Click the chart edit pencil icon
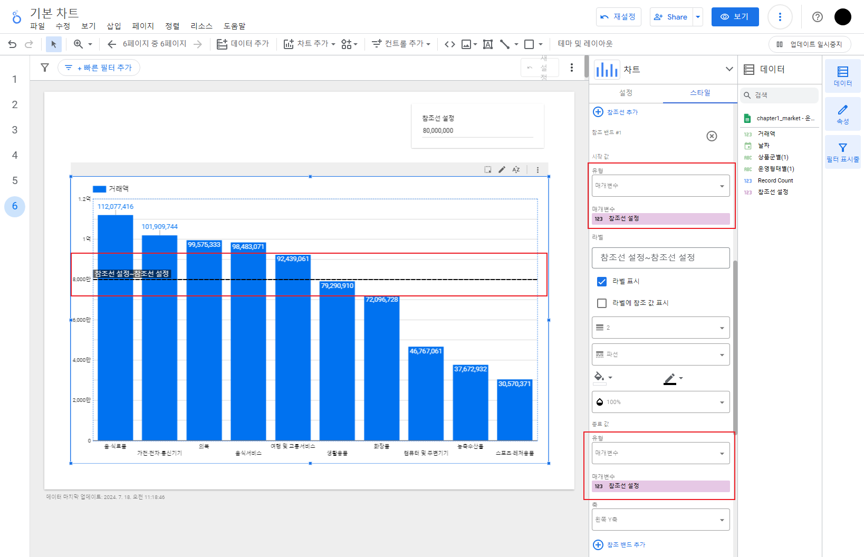The width and height of the screenshot is (864, 557). pyautogui.click(x=502, y=170)
